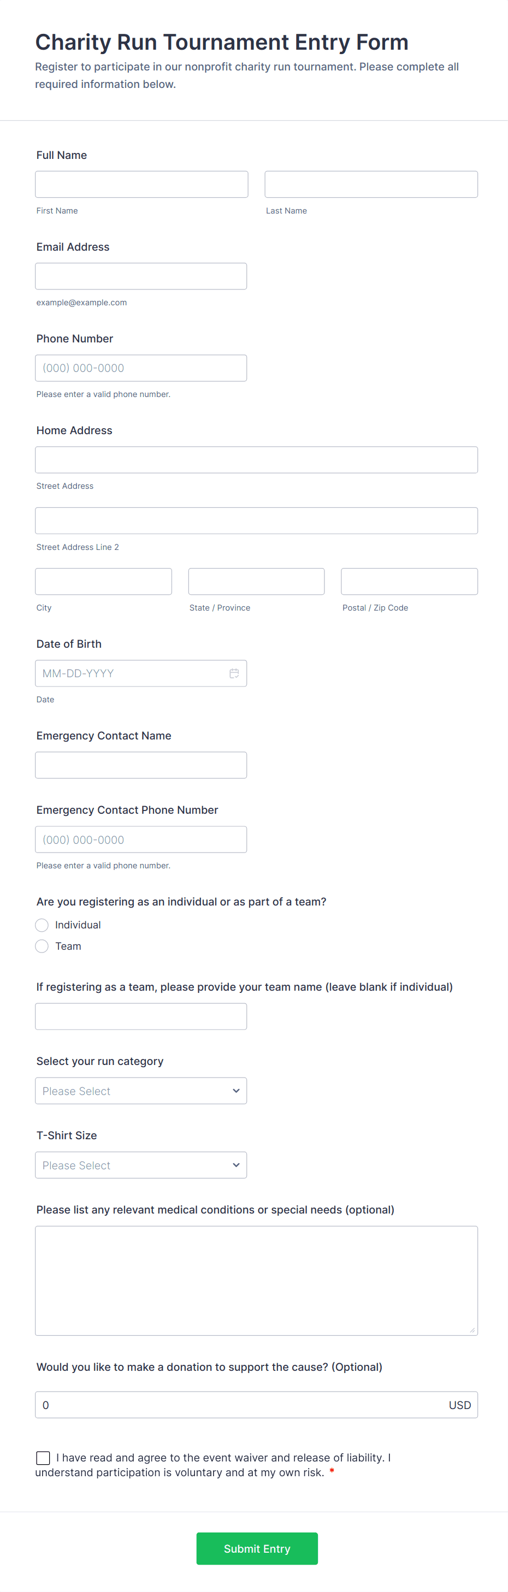The height and width of the screenshot is (1592, 508).
Task: Expand the run category chevron arrow
Action: [x=235, y=1090]
